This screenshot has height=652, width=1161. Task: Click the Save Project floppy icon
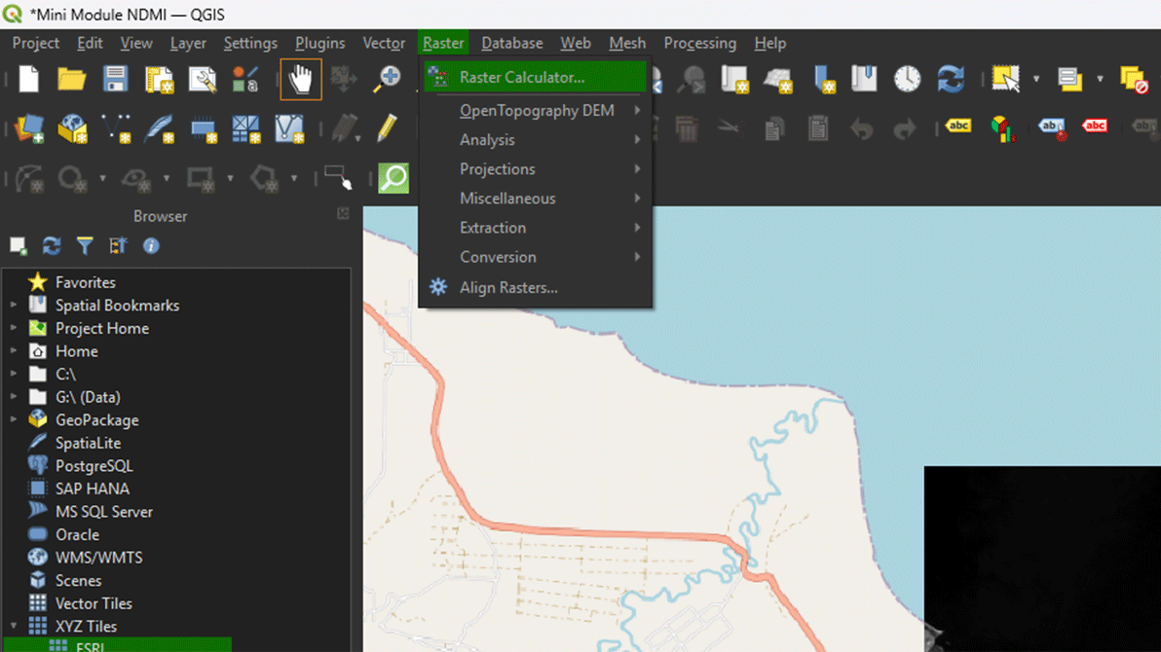[116, 80]
